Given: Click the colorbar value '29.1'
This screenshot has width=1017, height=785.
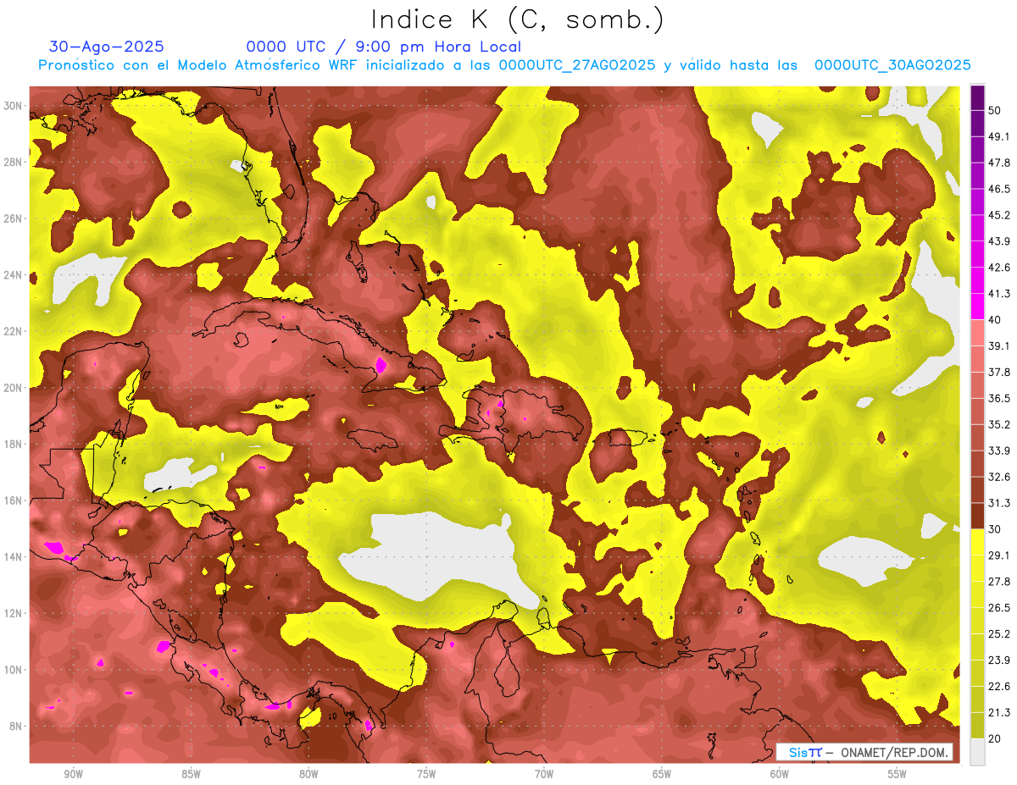Looking at the screenshot, I should (999, 556).
